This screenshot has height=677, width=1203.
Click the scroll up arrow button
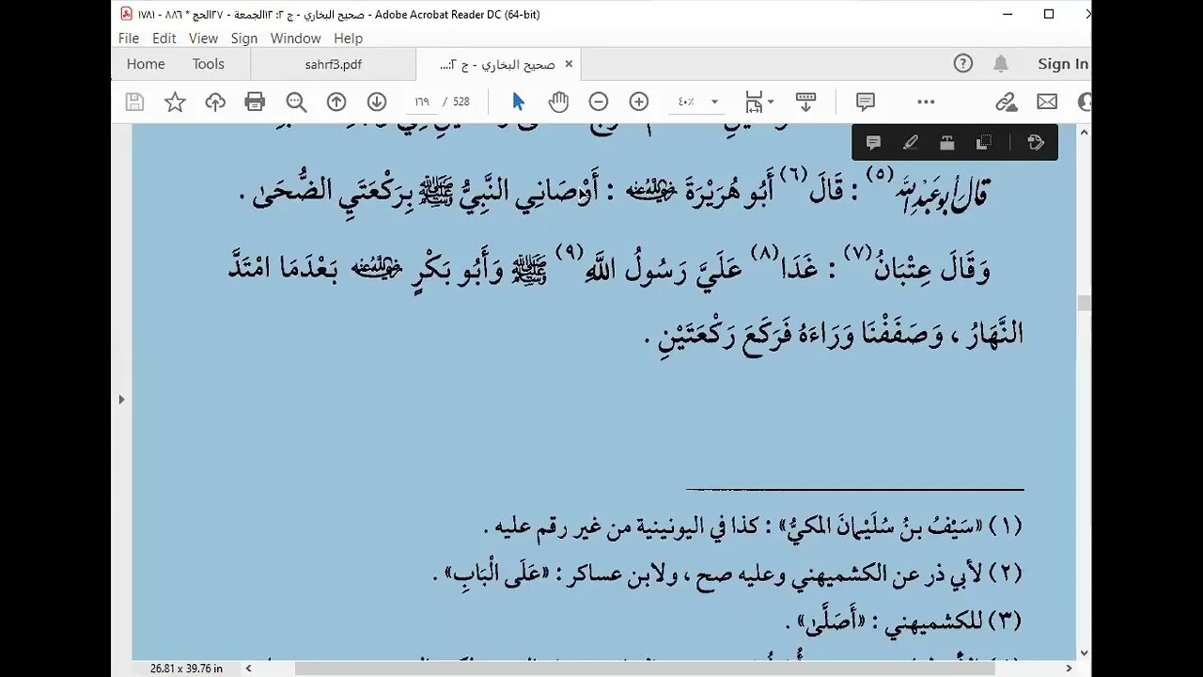[x=1084, y=132]
